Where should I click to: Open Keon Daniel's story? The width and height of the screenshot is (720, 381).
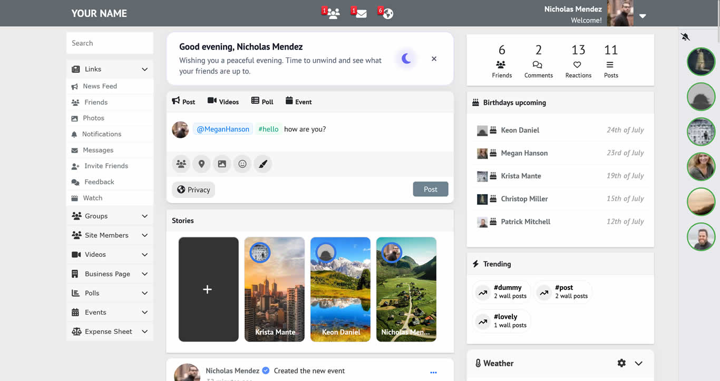[x=340, y=289]
